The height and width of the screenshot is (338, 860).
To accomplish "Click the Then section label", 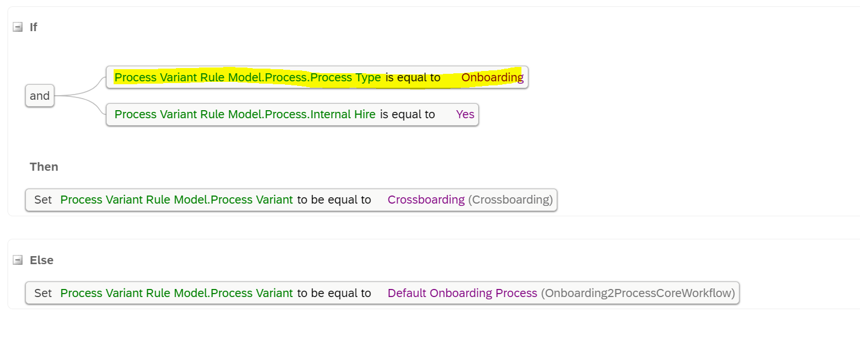I will pos(44,167).
